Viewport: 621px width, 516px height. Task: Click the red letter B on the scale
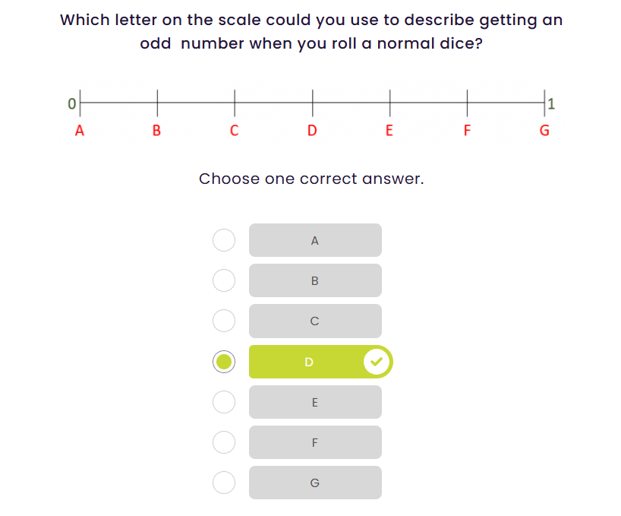coord(157,131)
